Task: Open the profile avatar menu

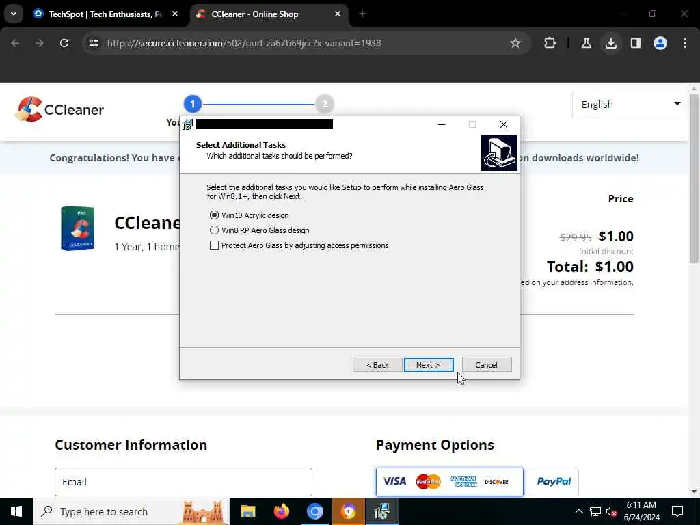Action: pos(660,43)
